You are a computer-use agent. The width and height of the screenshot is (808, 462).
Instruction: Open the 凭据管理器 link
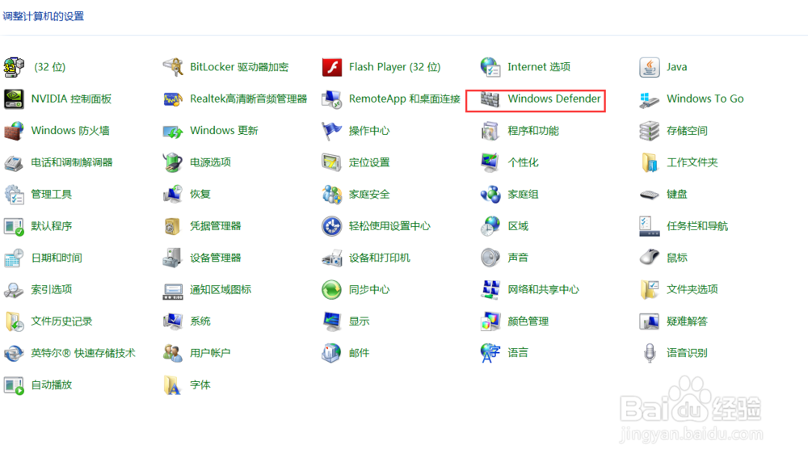(216, 226)
